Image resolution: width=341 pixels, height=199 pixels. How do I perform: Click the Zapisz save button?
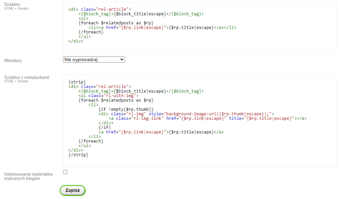pos(73,190)
